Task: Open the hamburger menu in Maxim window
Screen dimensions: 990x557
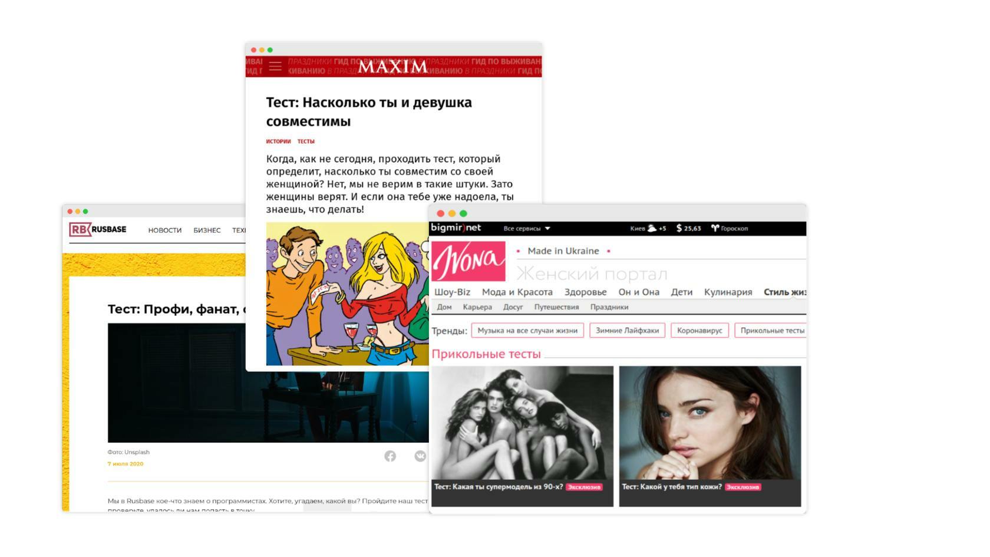Action: [275, 66]
